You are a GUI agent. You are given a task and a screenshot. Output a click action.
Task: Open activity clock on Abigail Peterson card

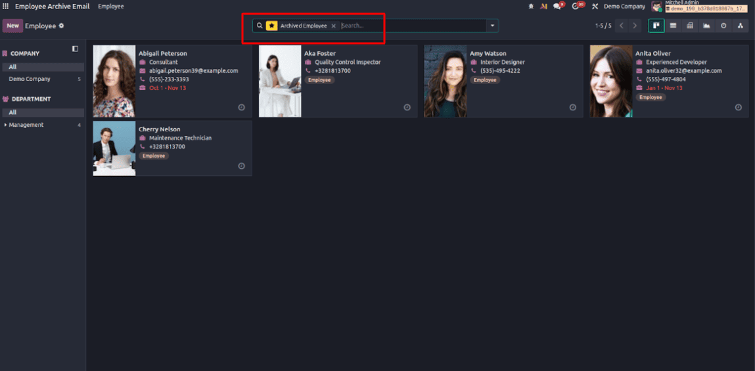pos(242,107)
